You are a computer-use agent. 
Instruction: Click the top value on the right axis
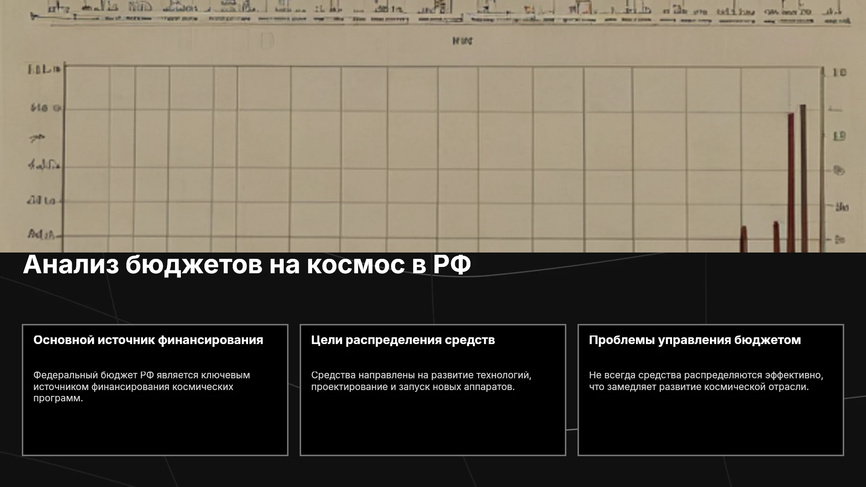coord(839,72)
